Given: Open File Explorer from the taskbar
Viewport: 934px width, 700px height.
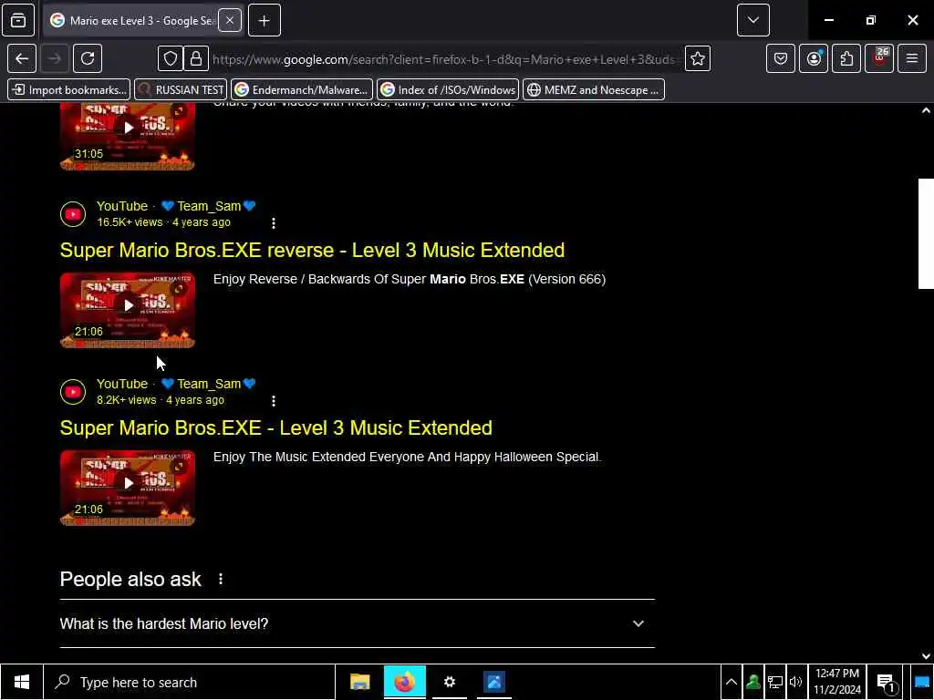Looking at the screenshot, I should (x=359, y=682).
